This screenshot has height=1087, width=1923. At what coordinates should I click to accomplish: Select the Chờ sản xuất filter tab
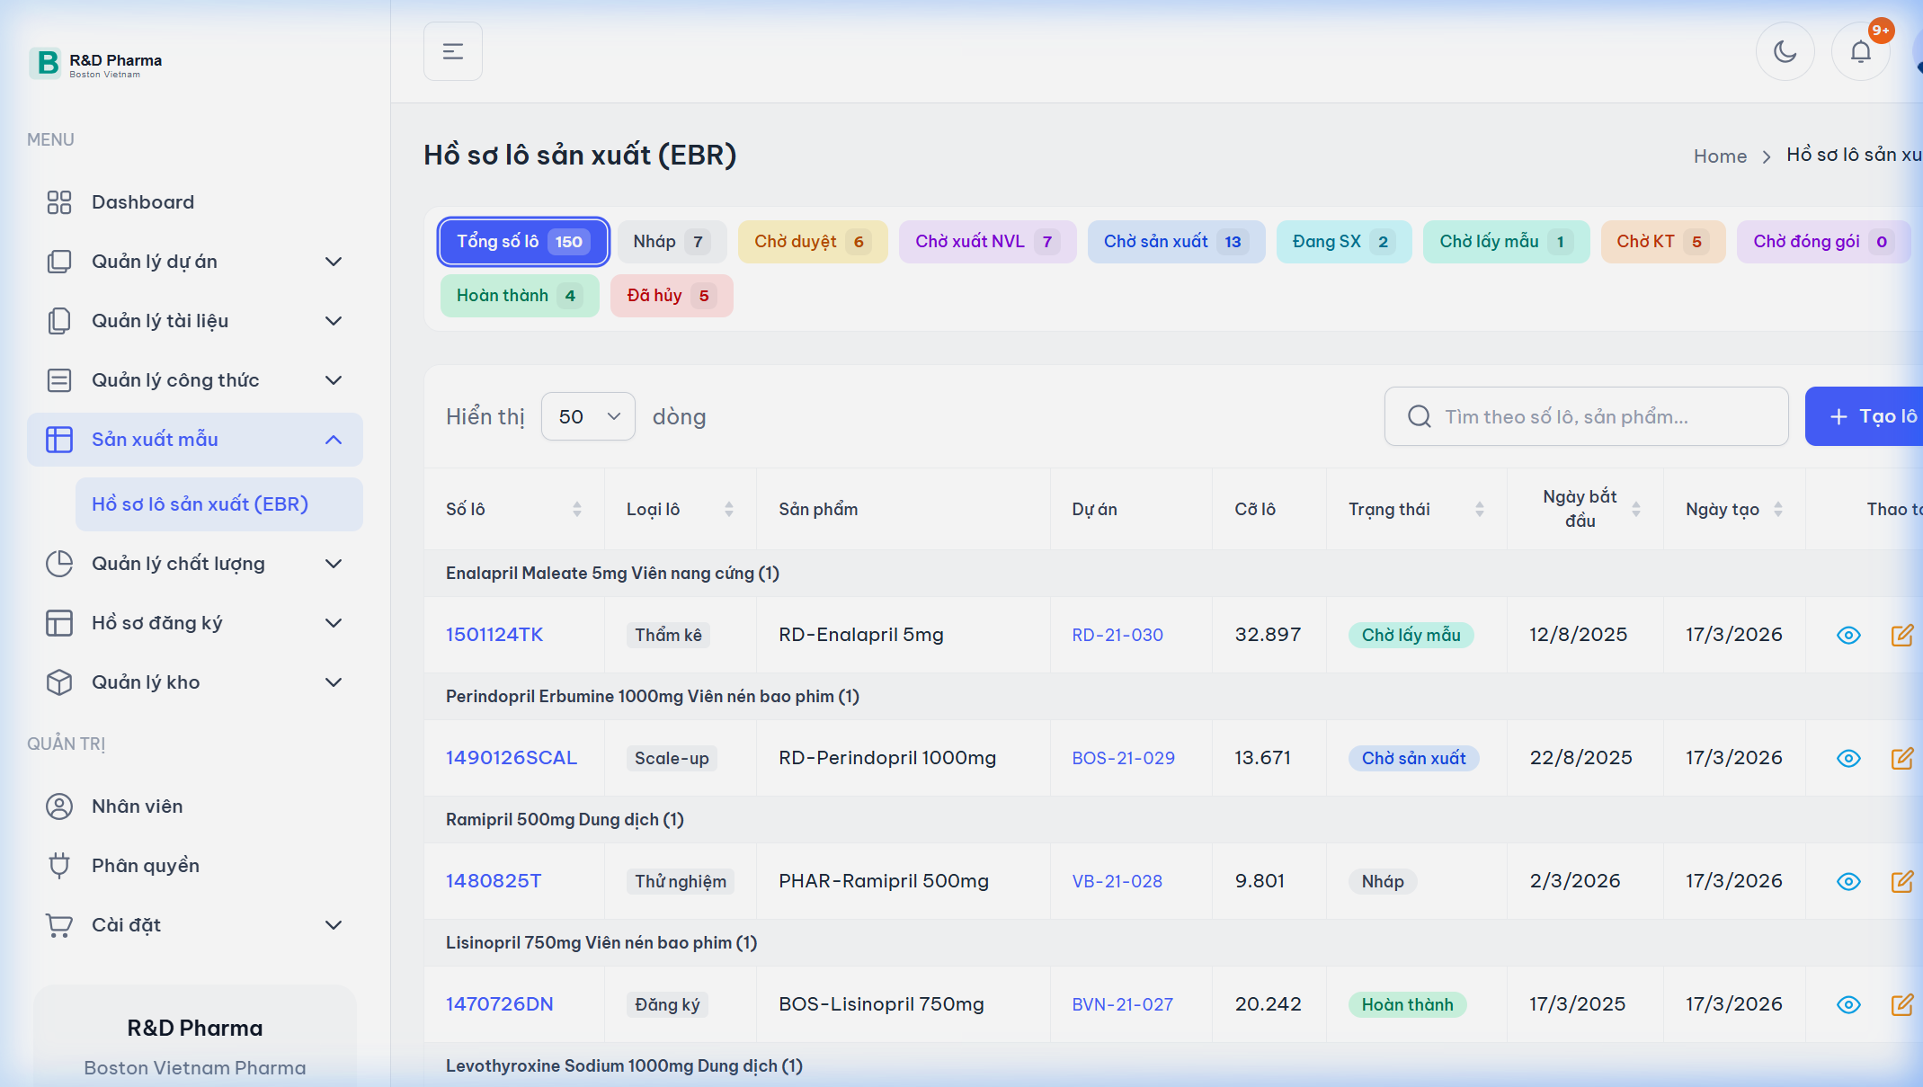tap(1175, 242)
